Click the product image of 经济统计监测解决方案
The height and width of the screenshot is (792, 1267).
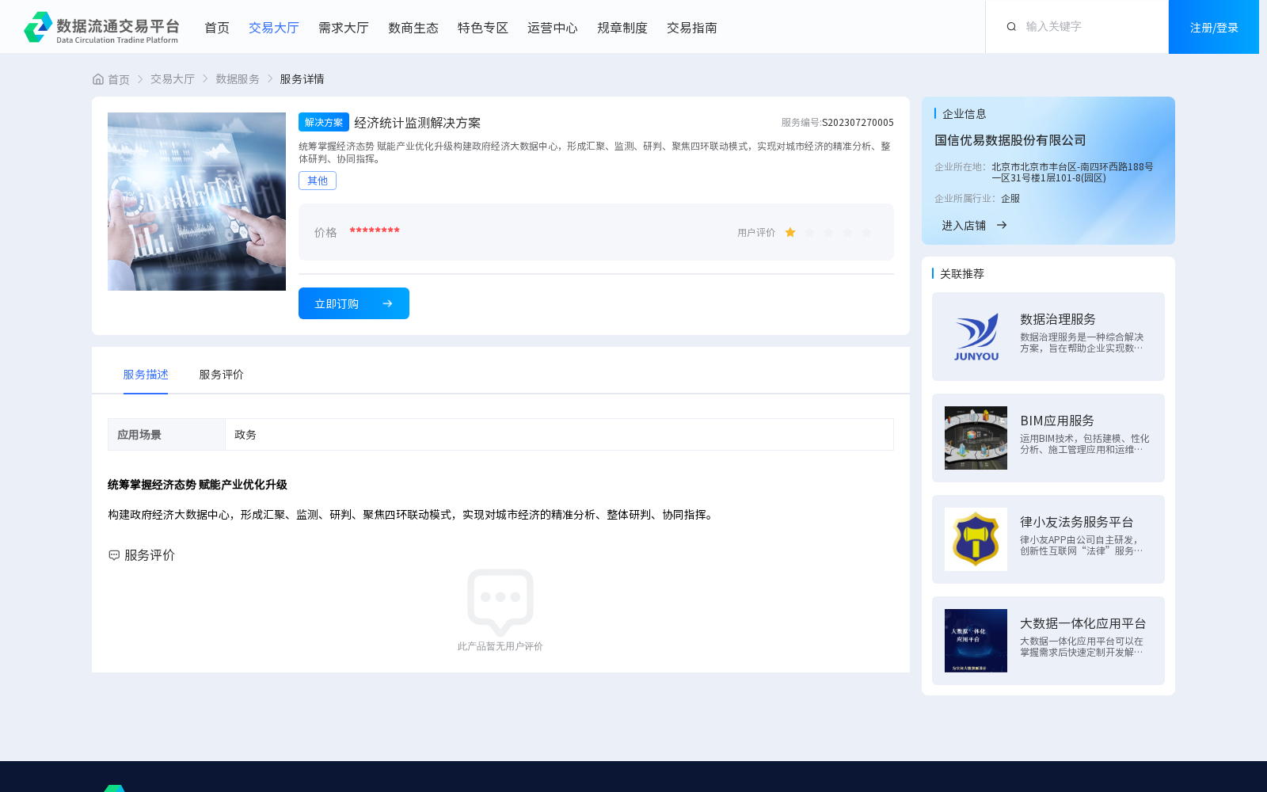(x=196, y=201)
